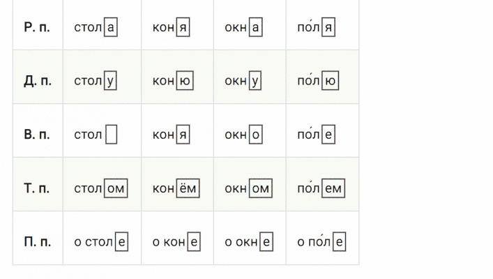
Task: Click the В. п. row label
Action: click(37, 135)
